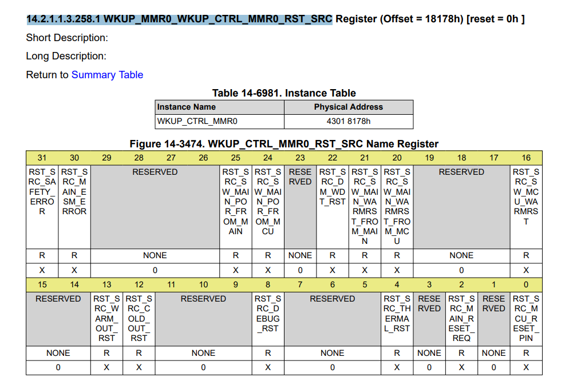This screenshot has width=569, height=389.
Task: Click the 0 reset value under bits 11-9
Action: [203, 368]
